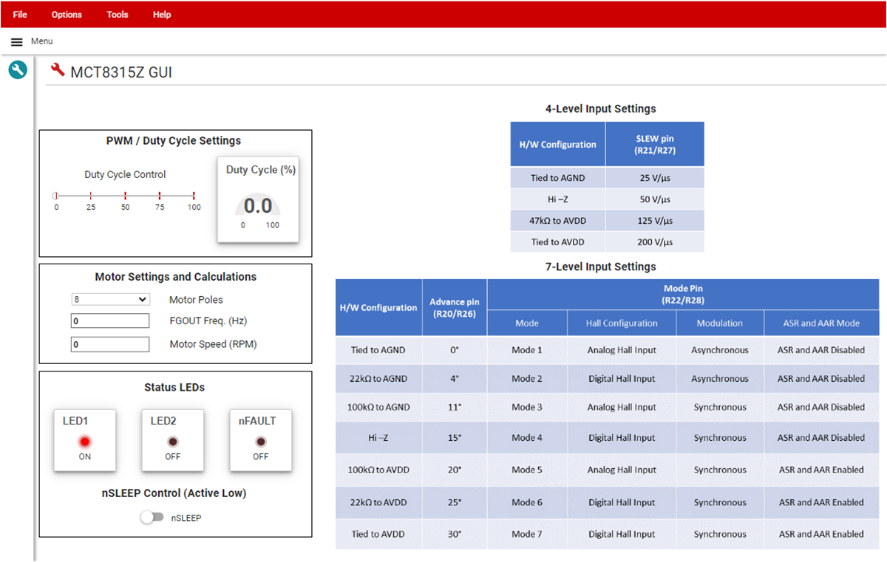Click the LED1 red indicator light

pos(85,442)
